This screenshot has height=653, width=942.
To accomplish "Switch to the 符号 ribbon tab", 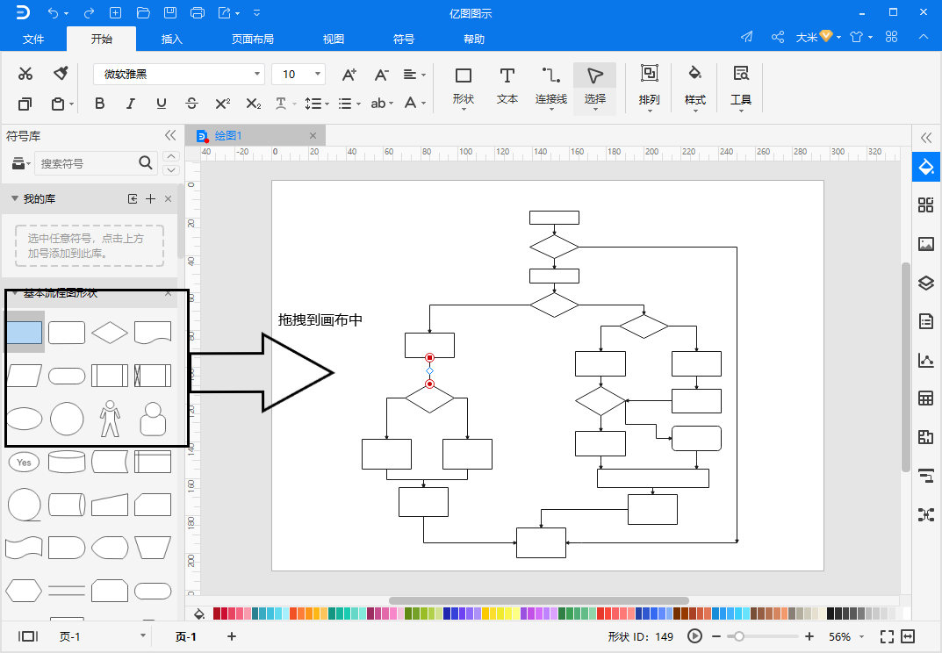I will 404,39.
